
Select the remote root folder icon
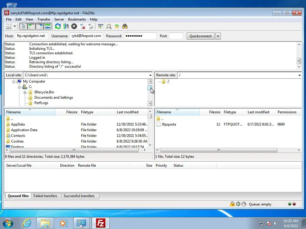point(164,81)
